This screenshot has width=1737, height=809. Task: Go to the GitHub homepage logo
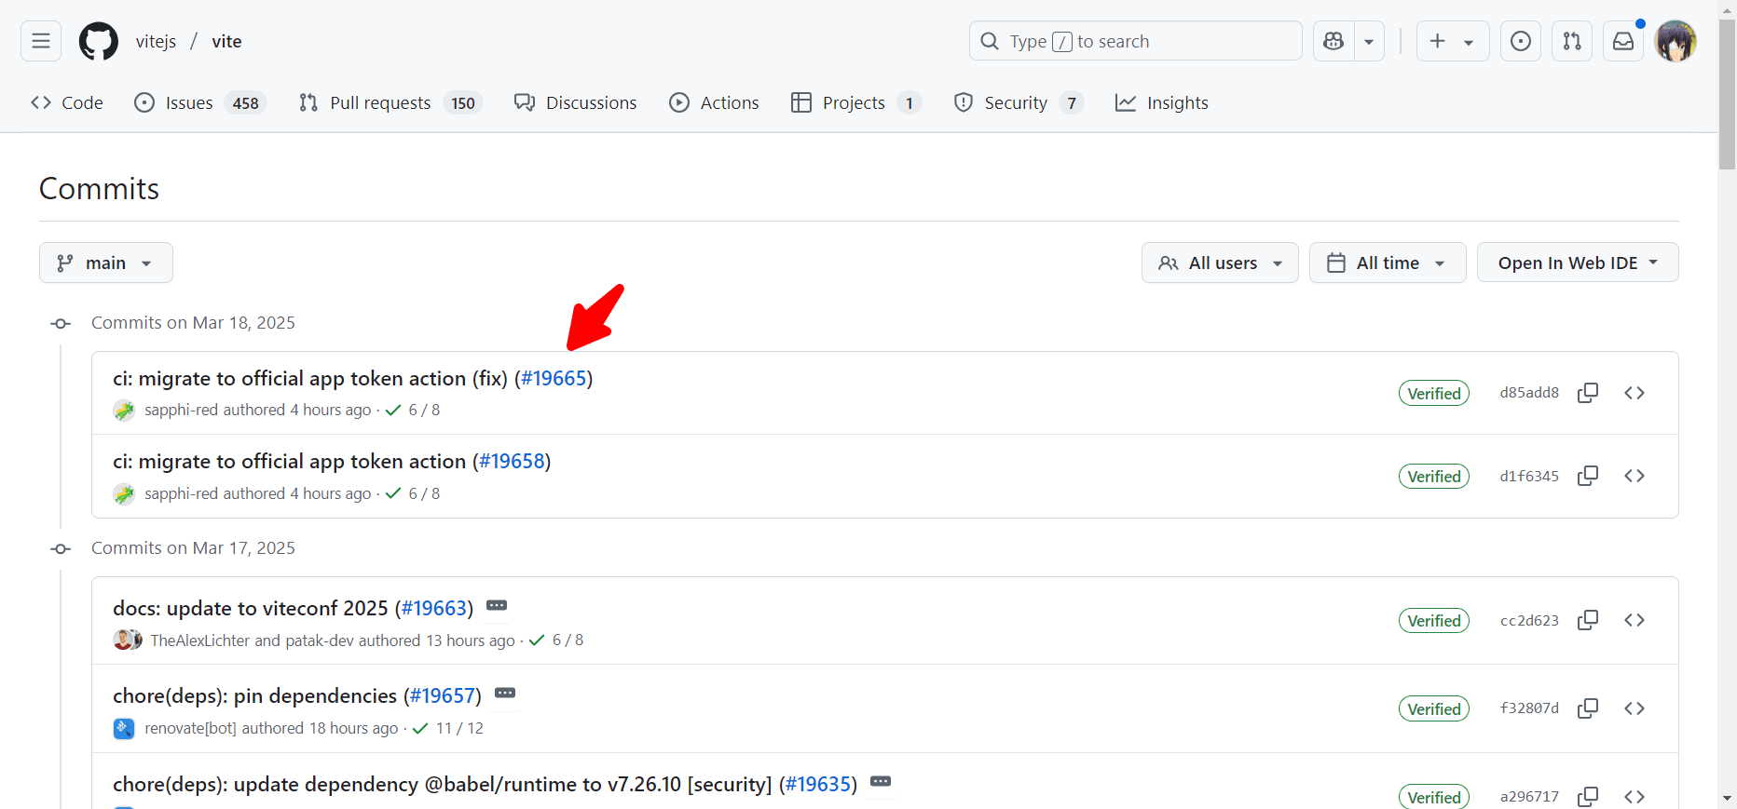coord(99,41)
